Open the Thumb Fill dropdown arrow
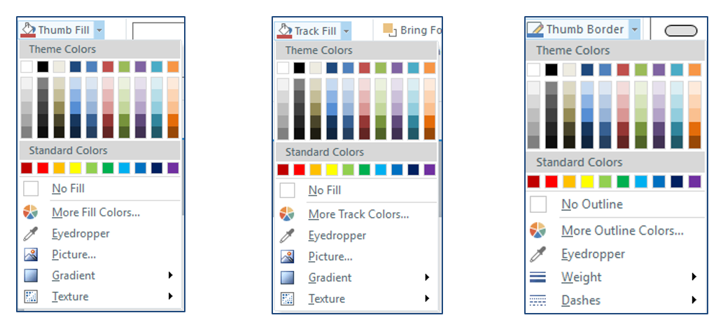This screenshot has height=327, width=723. 99,30
